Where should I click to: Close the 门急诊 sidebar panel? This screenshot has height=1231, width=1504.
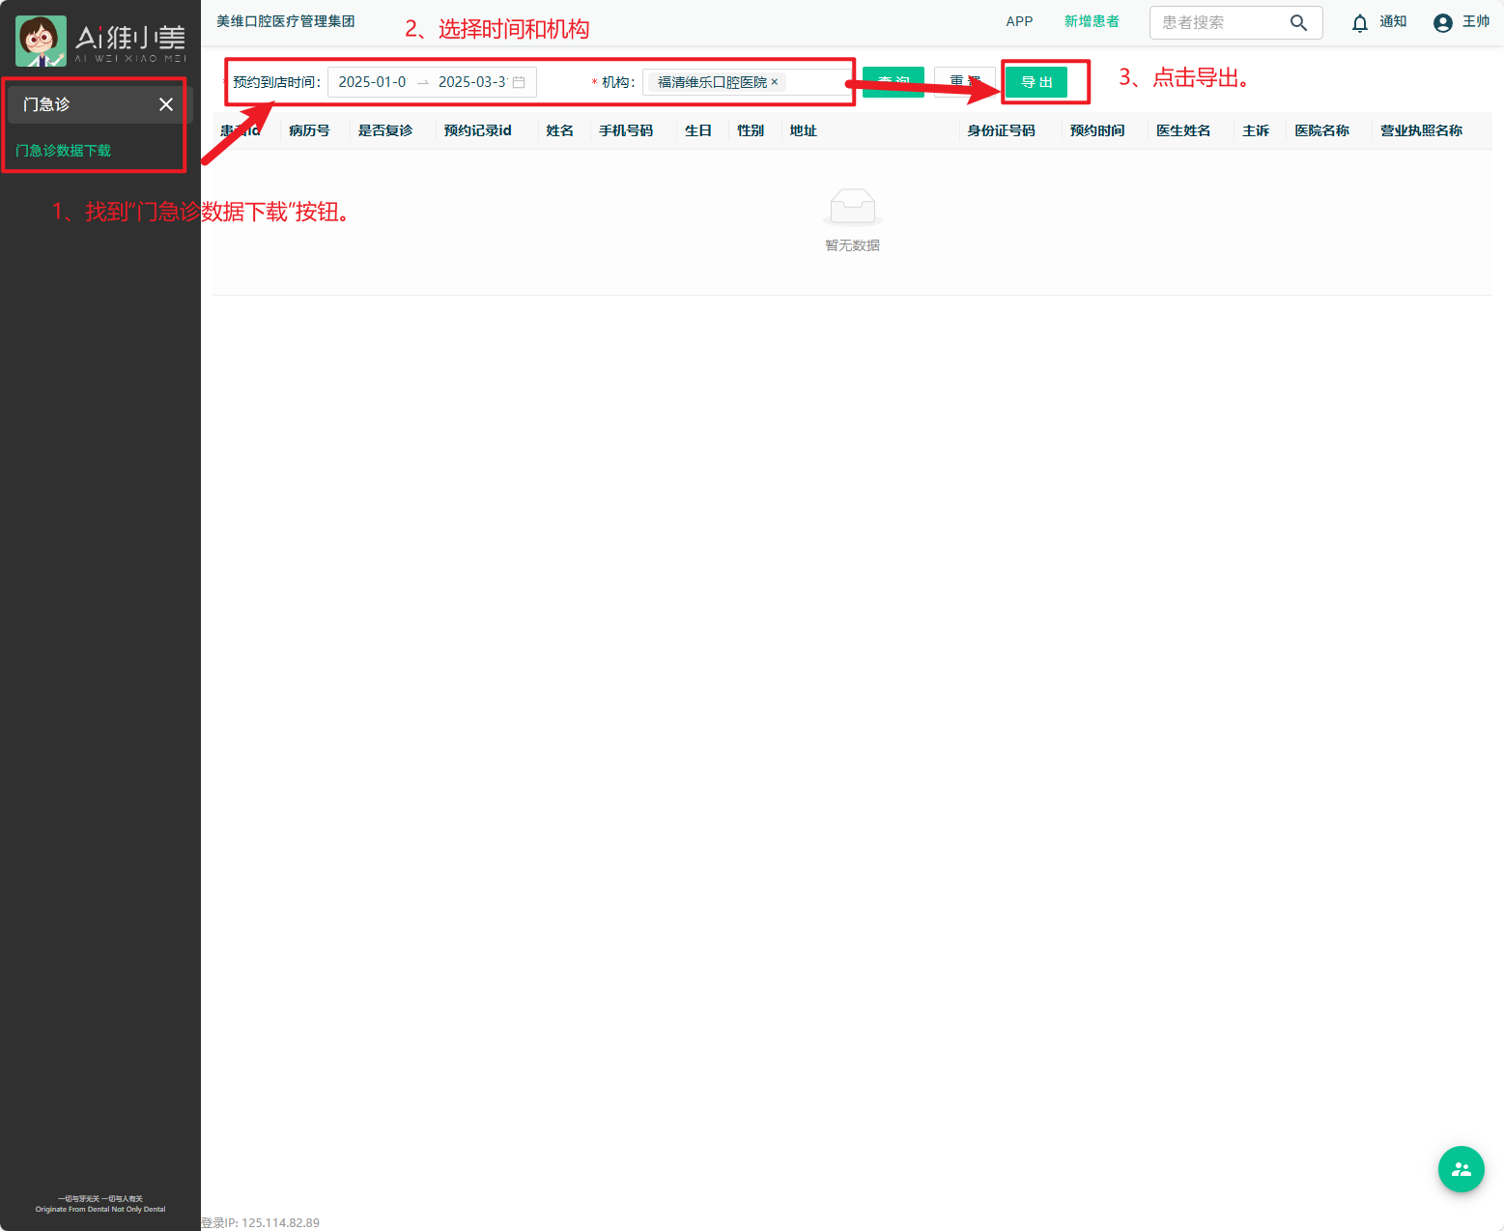pos(166,104)
